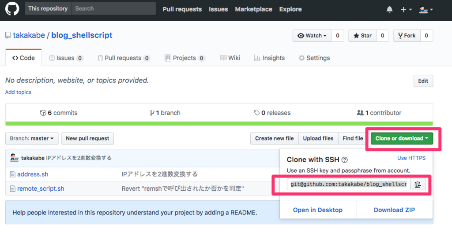Viewport: 452px width, 233px height.
Task: Click the This repository search scope label
Action: coord(48,8)
